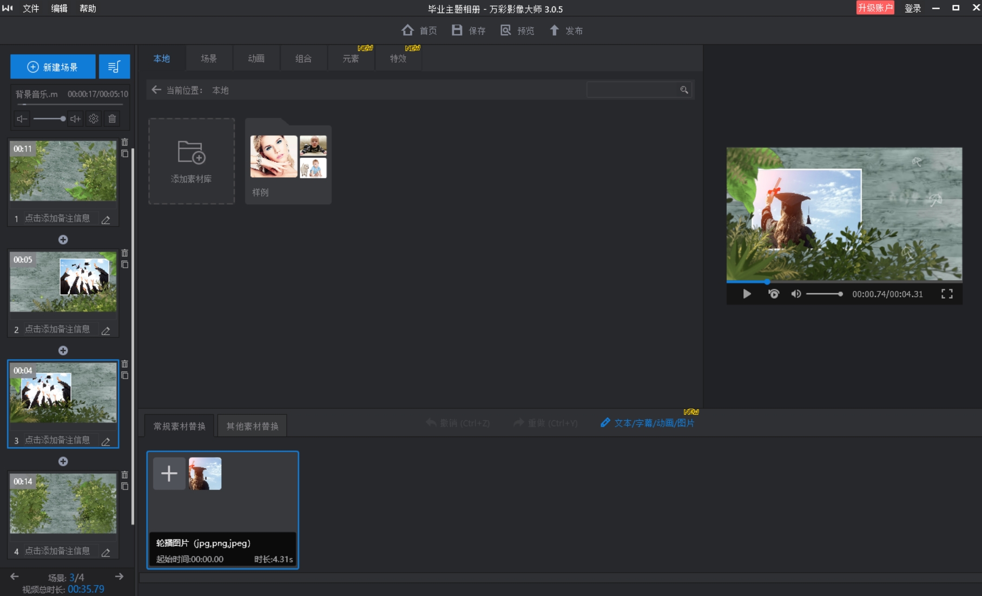Switch to 其他素材替换 tab
Viewport: 982px width, 596px height.
point(252,426)
